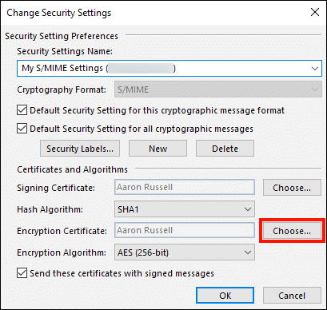The width and height of the screenshot is (327, 310).
Task: Toggle default setting for this cryptographic message format
Action: tap(22, 110)
